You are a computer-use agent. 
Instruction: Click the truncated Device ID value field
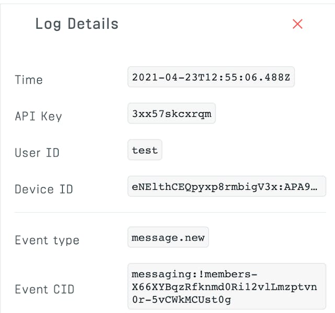226,187
